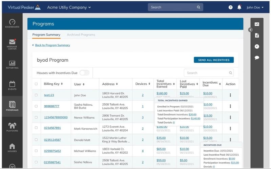Click the Send All Incentives button

[x=213, y=60]
